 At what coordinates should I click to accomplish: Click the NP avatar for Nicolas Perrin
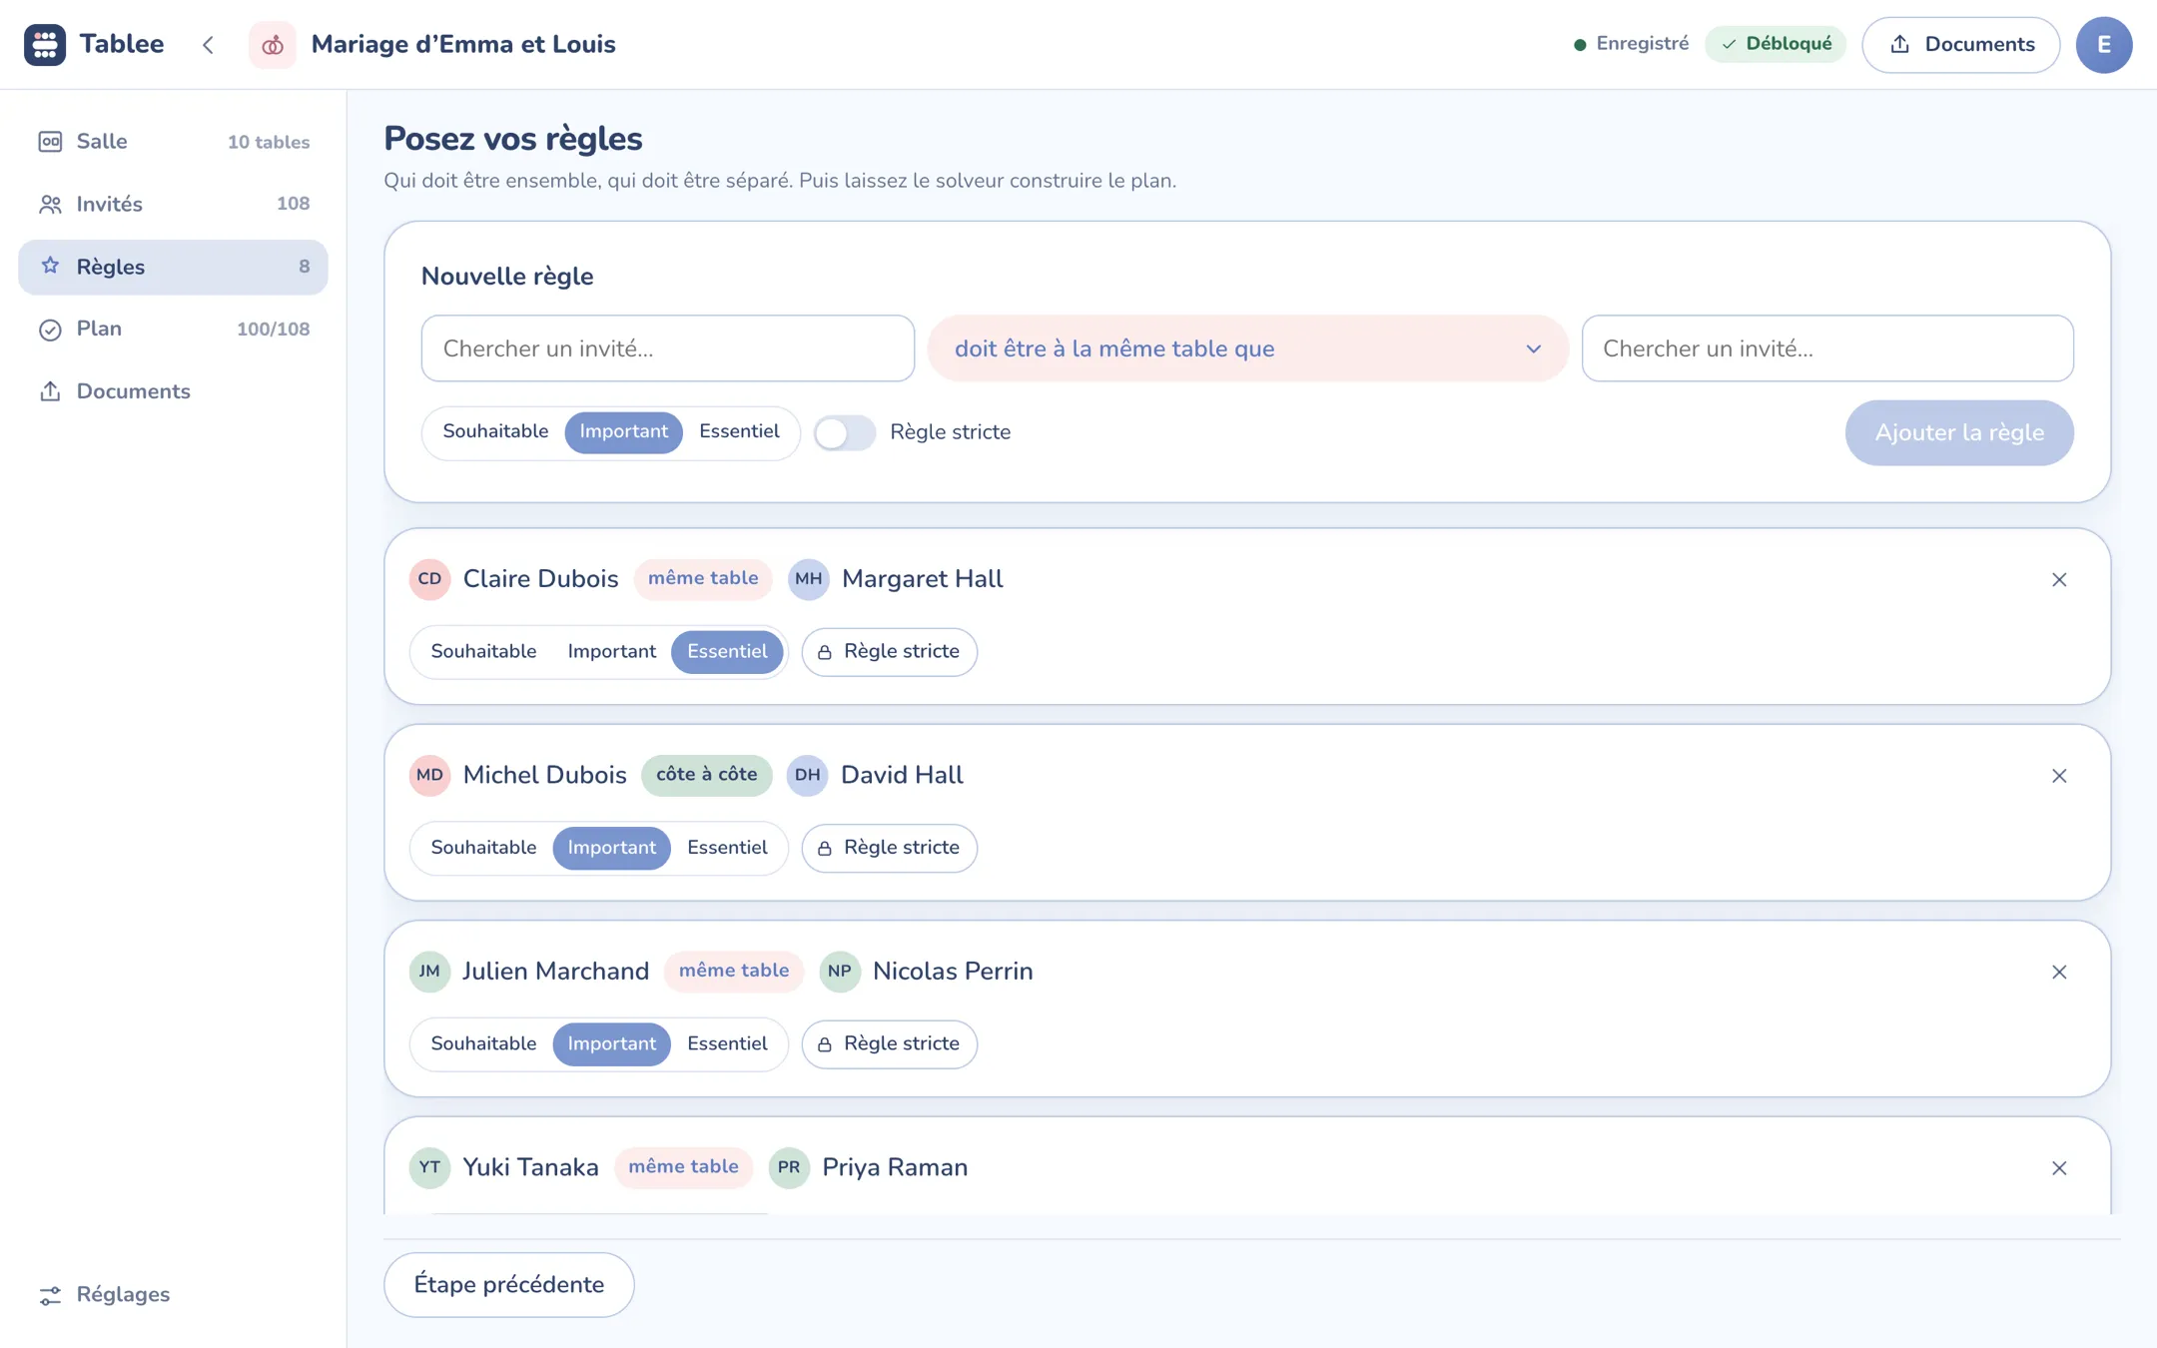(840, 972)
